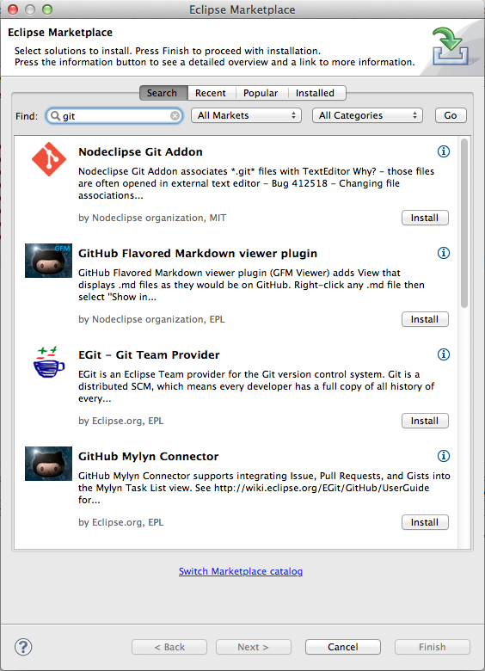Switch to the Popular tab
Viewport: 485px width, 671px height.
point(261,93)
